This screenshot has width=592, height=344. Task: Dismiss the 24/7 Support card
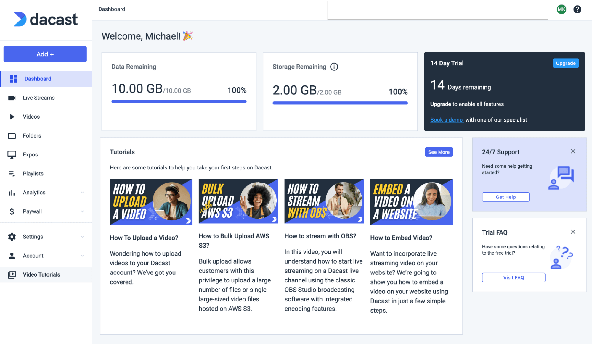573,151
